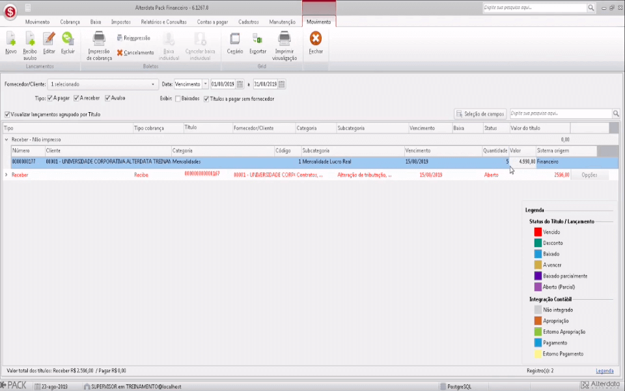Screen dimensions: 625x391
Task: Select the 0000000177 Mensalidades row
Action: coord(314,162)
